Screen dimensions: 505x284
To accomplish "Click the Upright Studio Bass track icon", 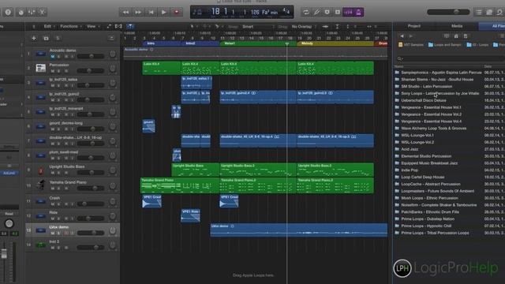I will [40, 170].
